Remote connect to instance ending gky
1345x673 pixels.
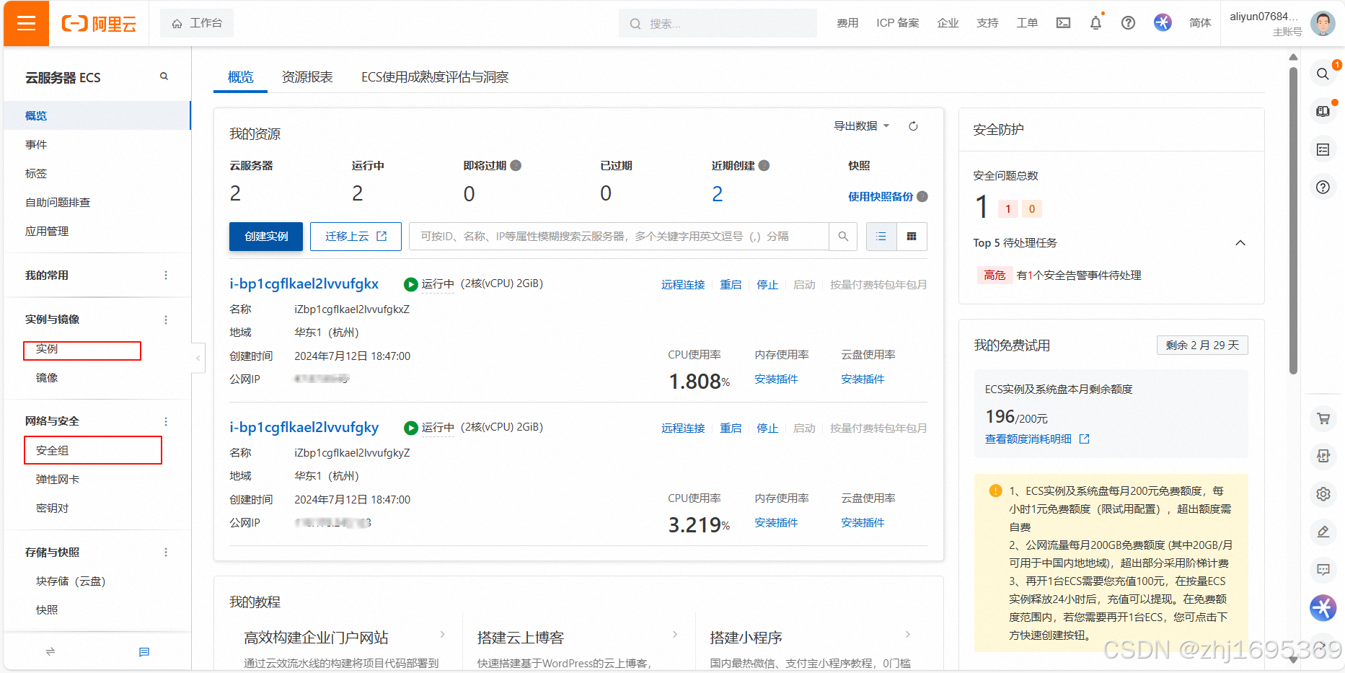683,428
